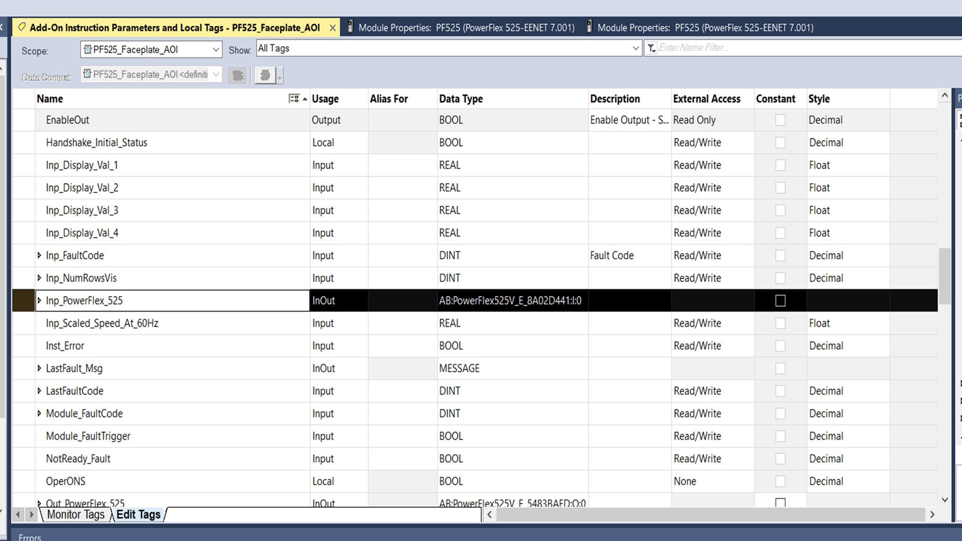Viewport: 962px width, 541px height.
Task: Click the Enable Output description cell
Action: 630,120
